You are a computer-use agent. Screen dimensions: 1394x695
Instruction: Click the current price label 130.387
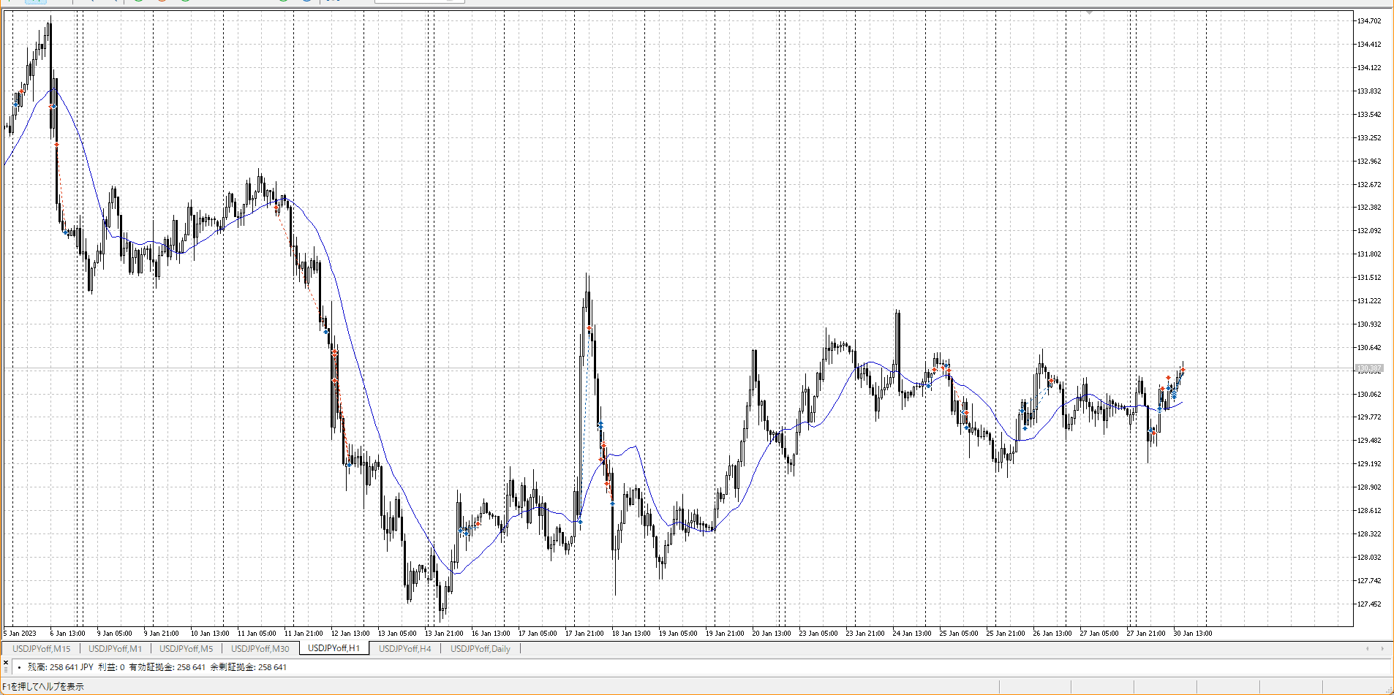coord(1368,368)
